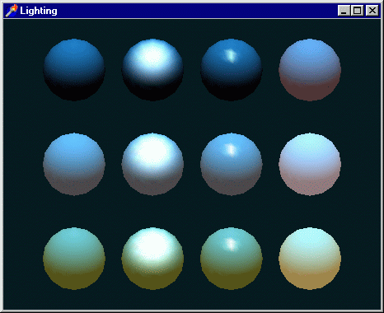
Task: Click the Lighting title bar text
Action: click(x=39, y=11)
